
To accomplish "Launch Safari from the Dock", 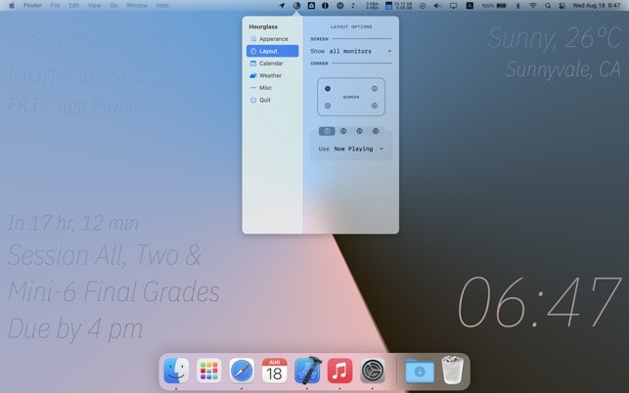I will coord(242,371).
